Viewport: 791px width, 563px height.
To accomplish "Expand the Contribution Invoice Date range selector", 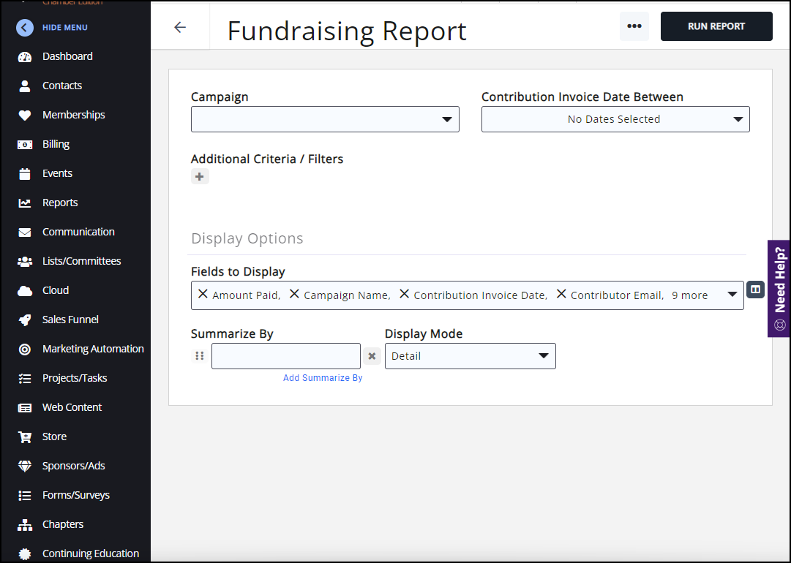I will pos(615,119).
